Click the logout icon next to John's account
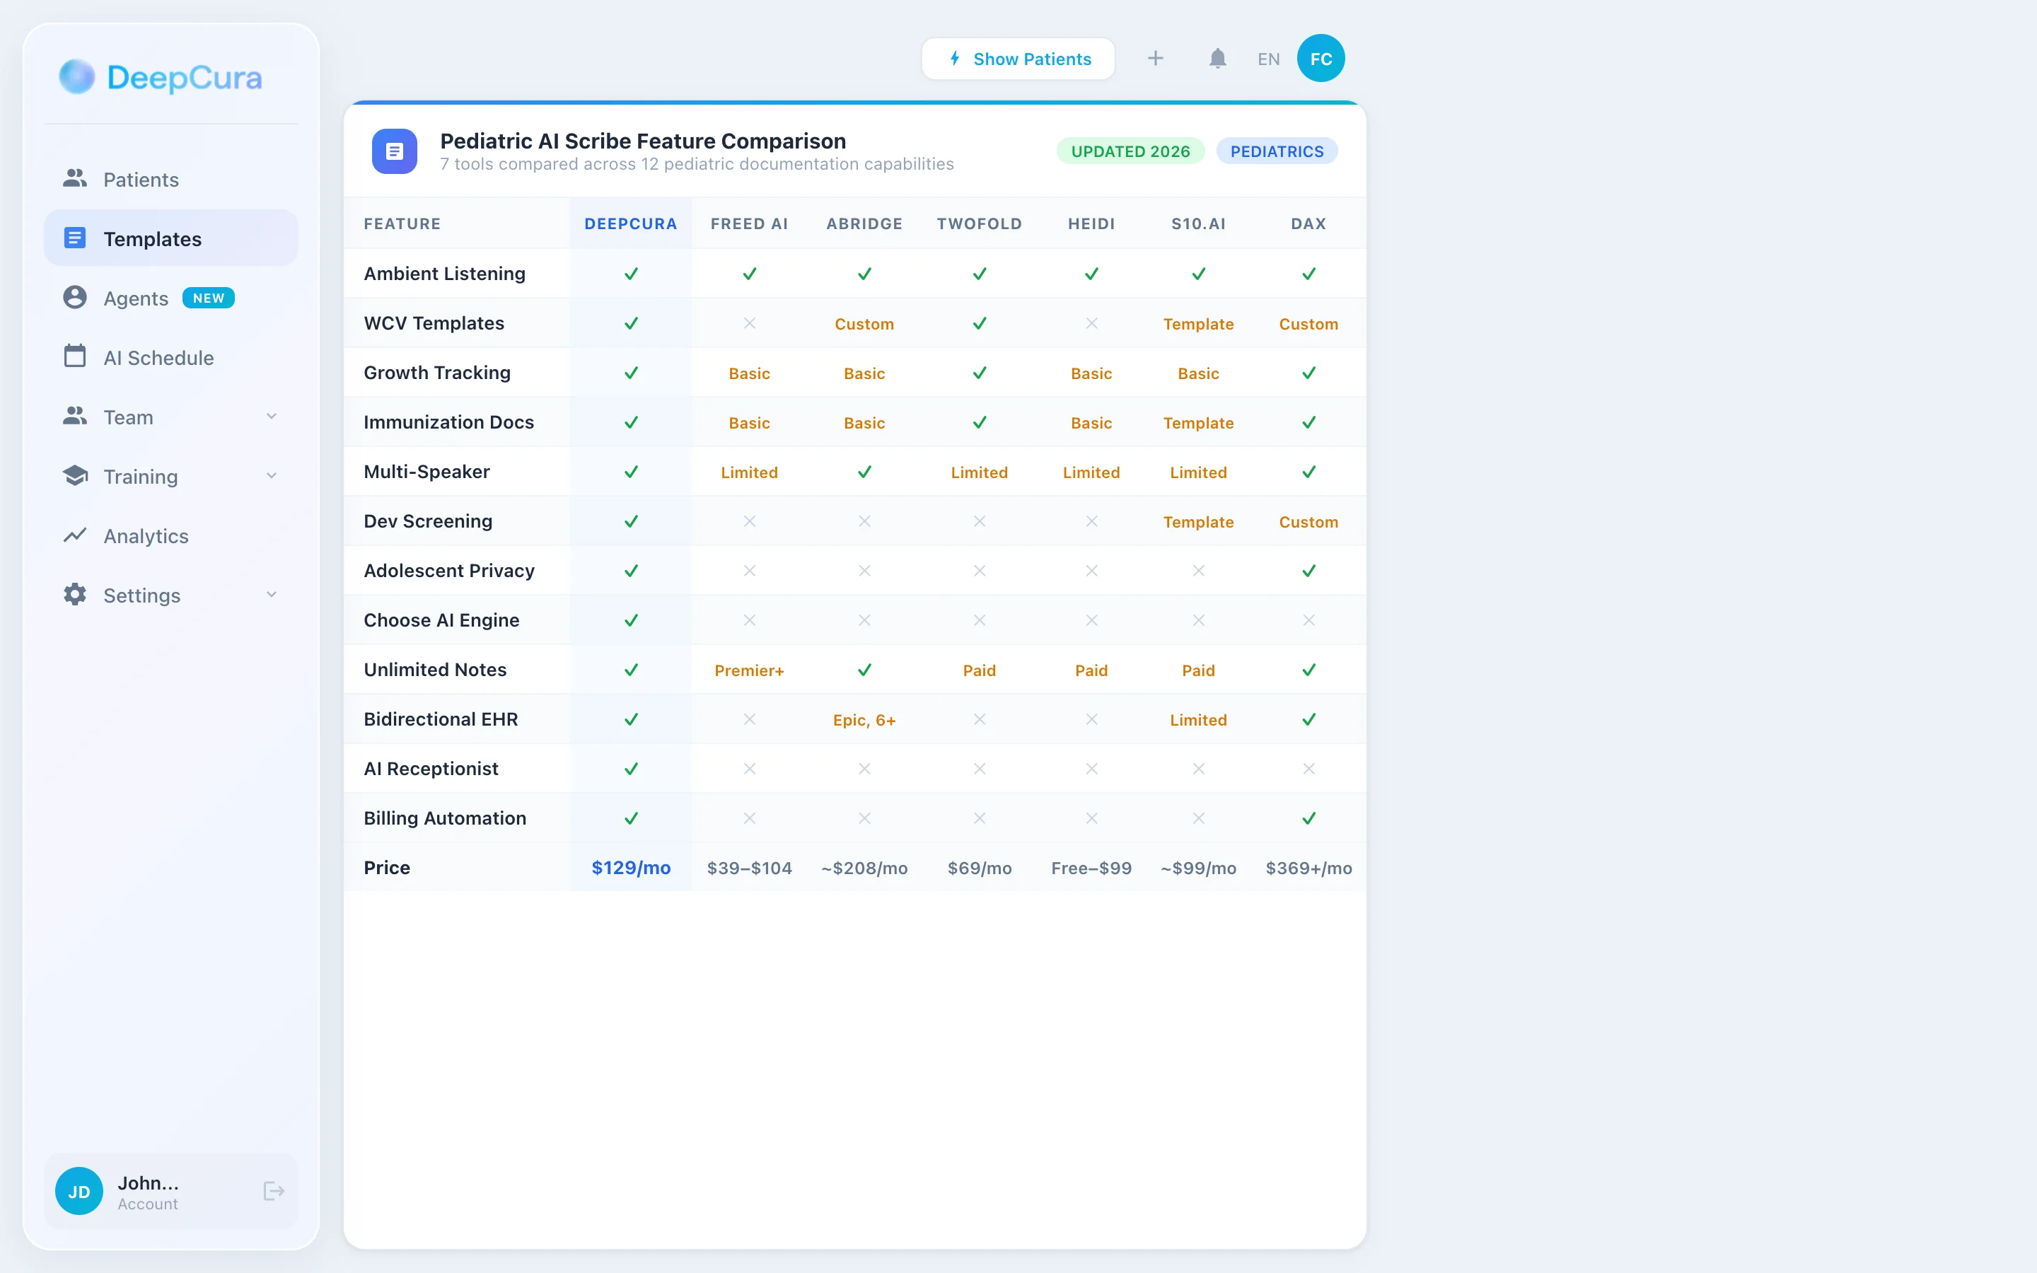The image size is (2037, 1273). (x=273, y=1190)
